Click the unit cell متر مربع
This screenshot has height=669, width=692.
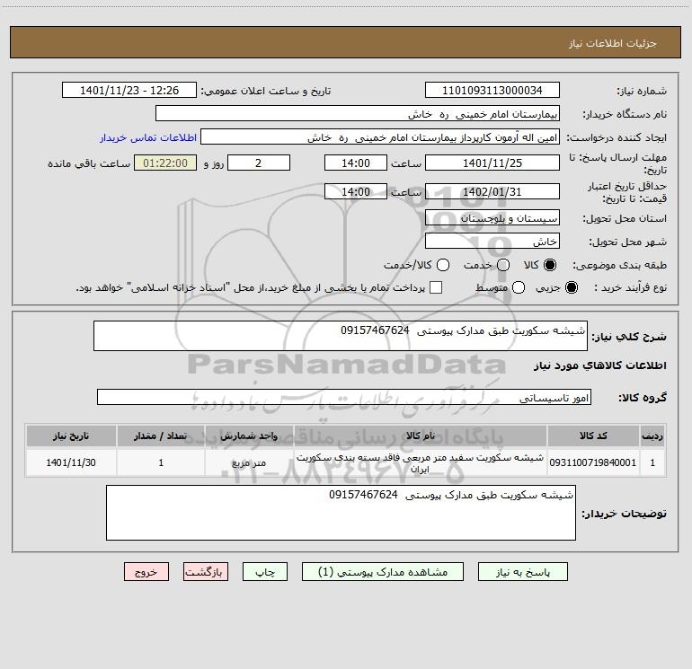(249, 462)
